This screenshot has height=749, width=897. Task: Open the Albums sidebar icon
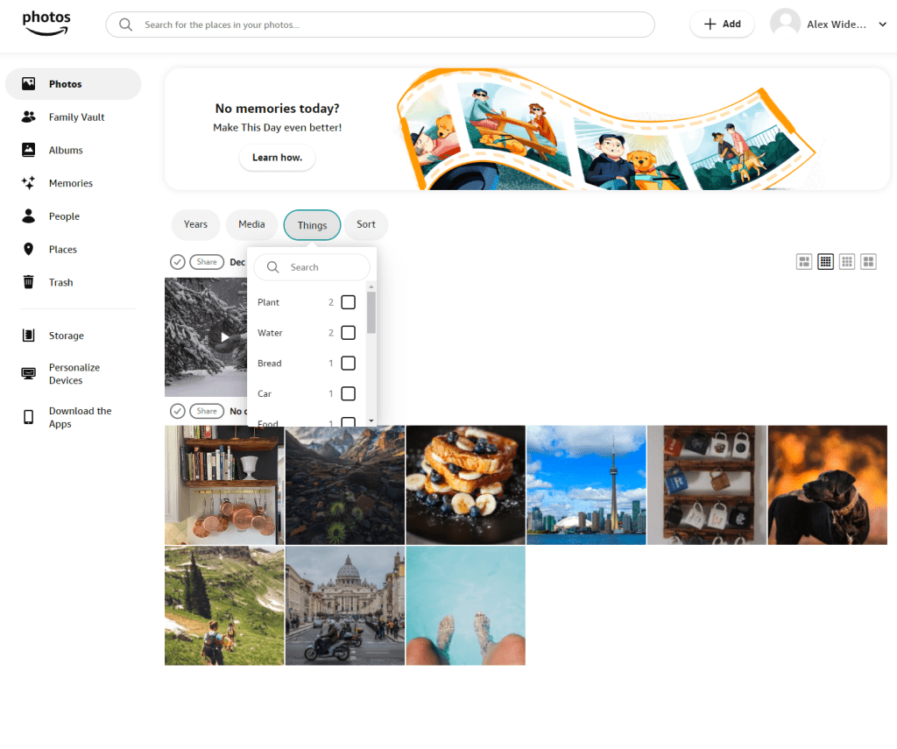pyautogui.click(x=28, y=150)
